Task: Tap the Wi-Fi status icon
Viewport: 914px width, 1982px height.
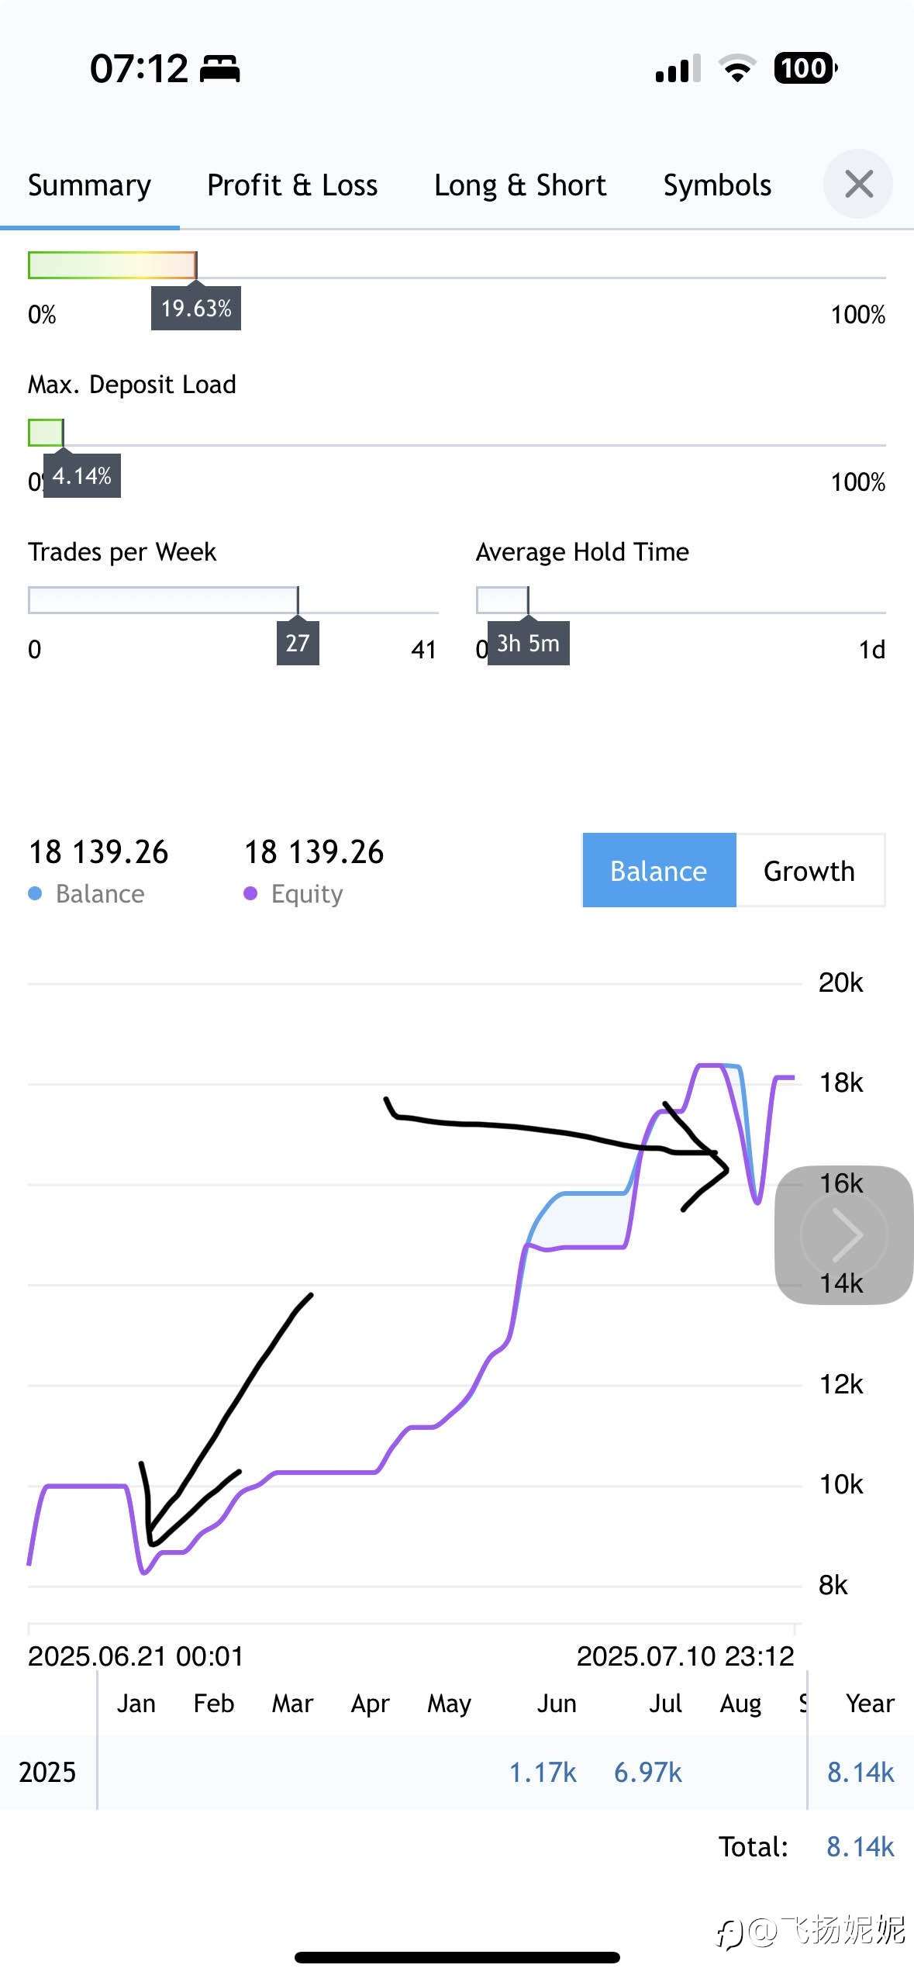Action: pos(738,68)
